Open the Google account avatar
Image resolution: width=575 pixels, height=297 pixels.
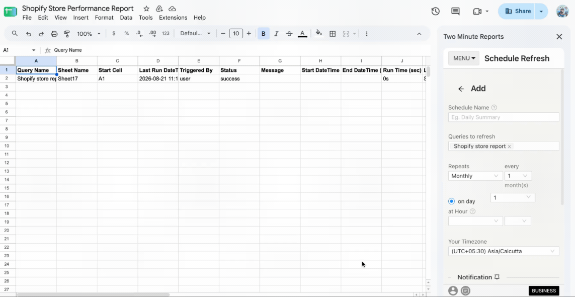point(562,12)
